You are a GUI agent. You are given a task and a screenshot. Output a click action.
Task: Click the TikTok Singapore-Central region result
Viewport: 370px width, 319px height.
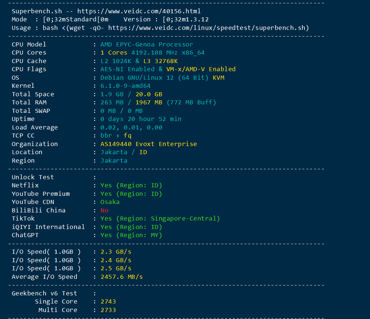pyautogui.click(x=160, y=218)
